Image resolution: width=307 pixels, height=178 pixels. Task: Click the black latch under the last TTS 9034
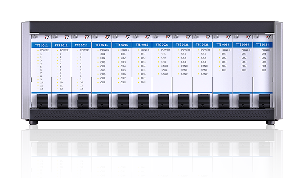(264, 101)
